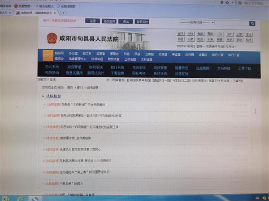The height and width of the screenshot is (201, 269).
Task: Click the 永寿 court link button
Action: coord(210,39)
